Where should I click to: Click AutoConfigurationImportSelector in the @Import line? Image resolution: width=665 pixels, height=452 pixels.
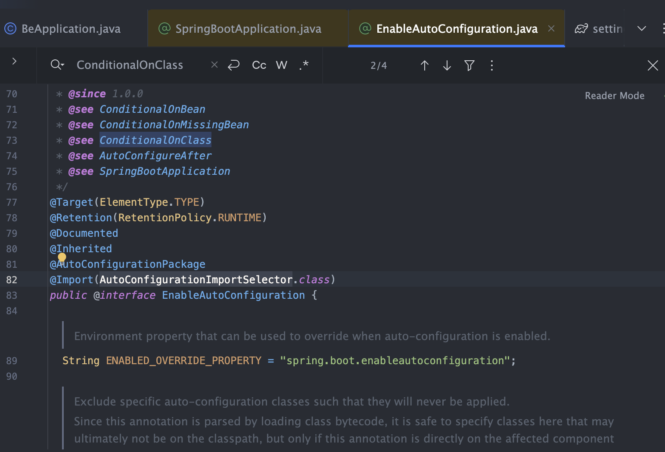point(196,280)
